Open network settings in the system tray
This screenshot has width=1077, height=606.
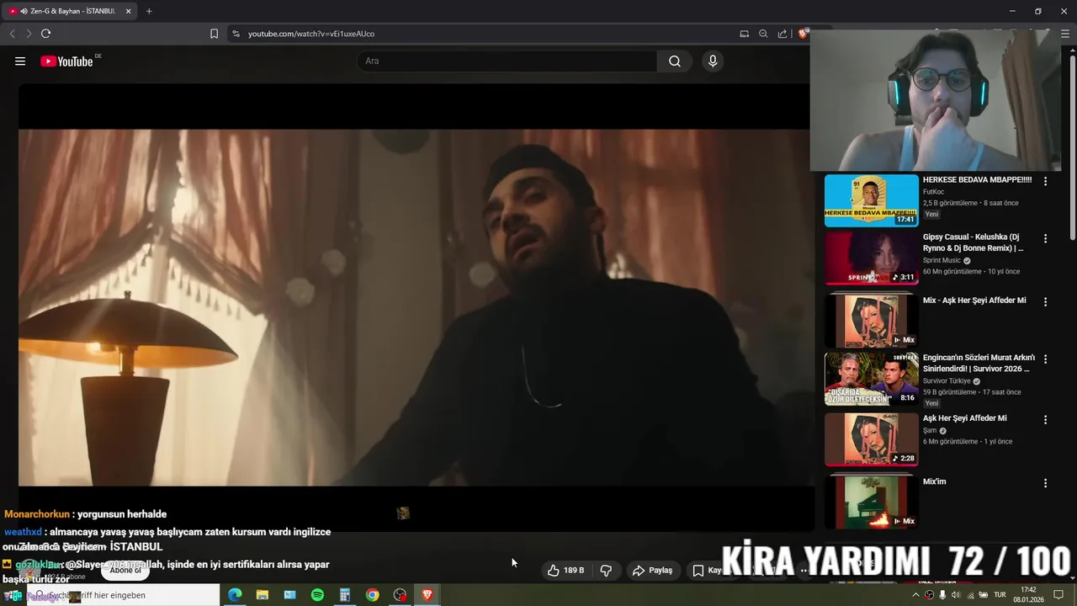pyautogui.click(x=970, y=595)
